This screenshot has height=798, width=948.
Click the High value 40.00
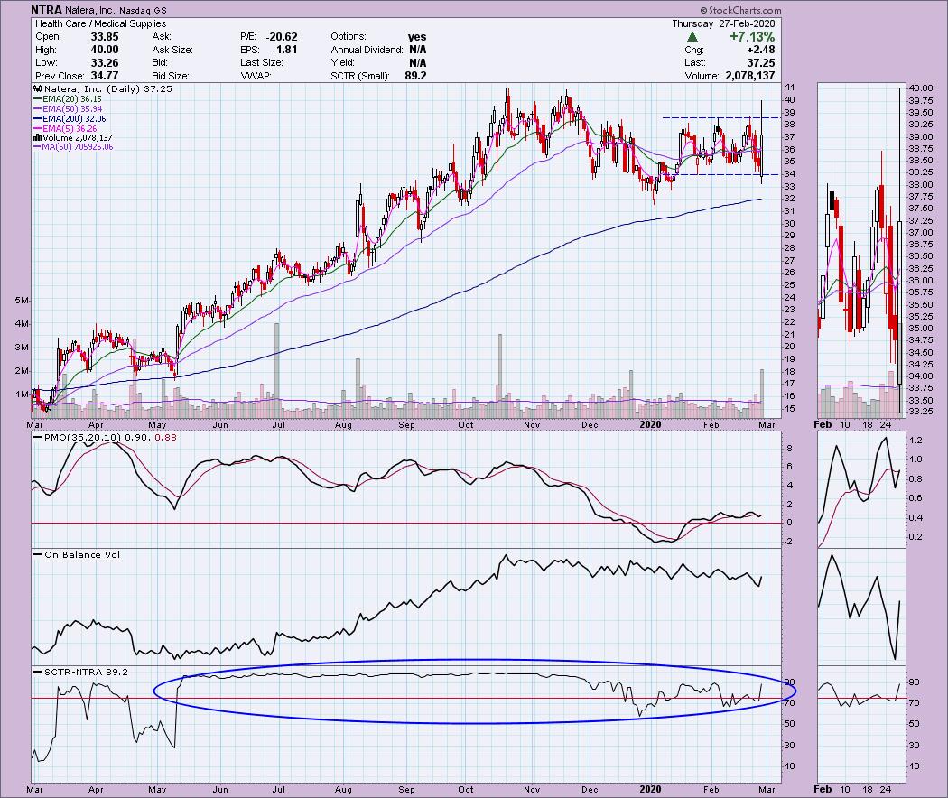click(105, 50)
